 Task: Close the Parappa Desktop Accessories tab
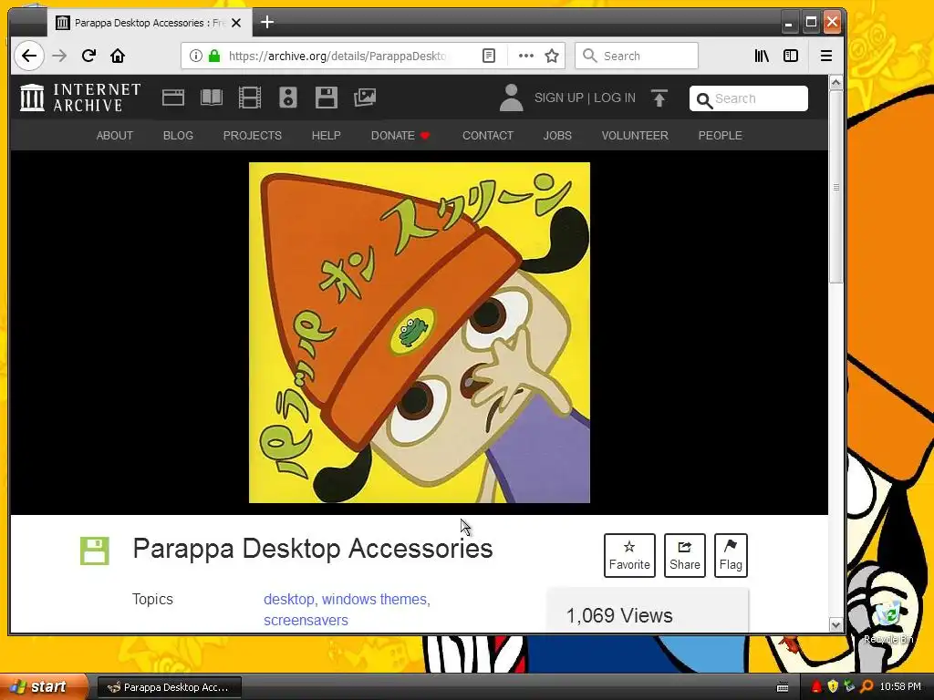pos(236,23)
